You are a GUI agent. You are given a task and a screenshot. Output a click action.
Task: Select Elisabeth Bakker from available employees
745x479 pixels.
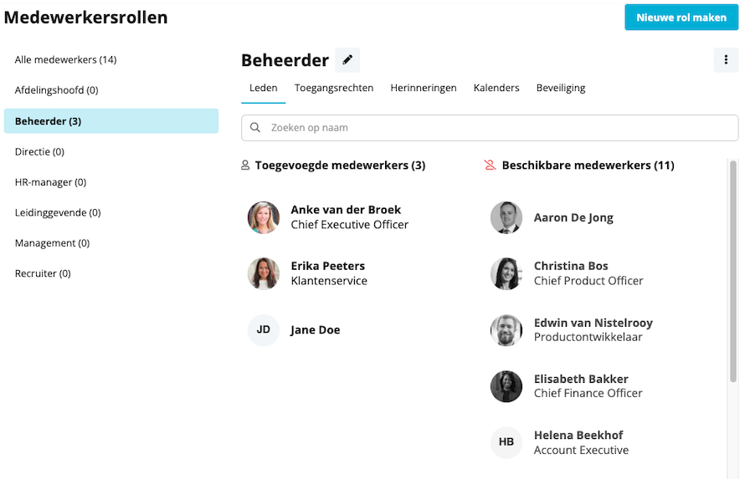coord(581,385)
